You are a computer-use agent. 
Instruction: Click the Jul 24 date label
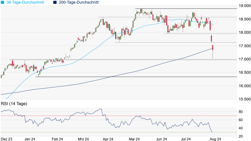[186, 139]
